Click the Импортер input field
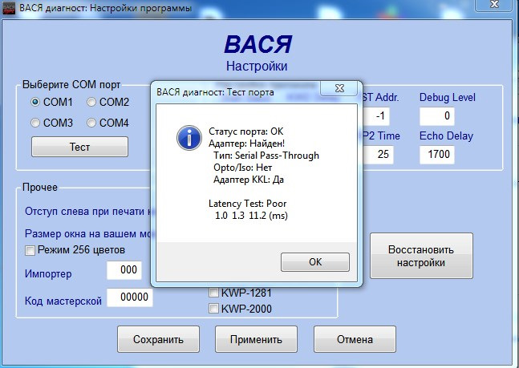The height and width of the screenshot is (368, 519). tap(124, 270)
